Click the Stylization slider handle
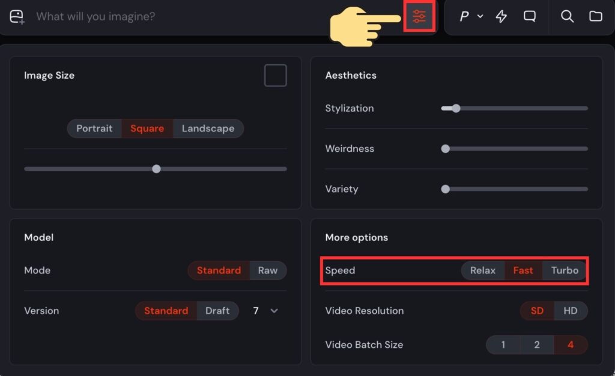This screenshot has height=376, width=615. [456, 109]
